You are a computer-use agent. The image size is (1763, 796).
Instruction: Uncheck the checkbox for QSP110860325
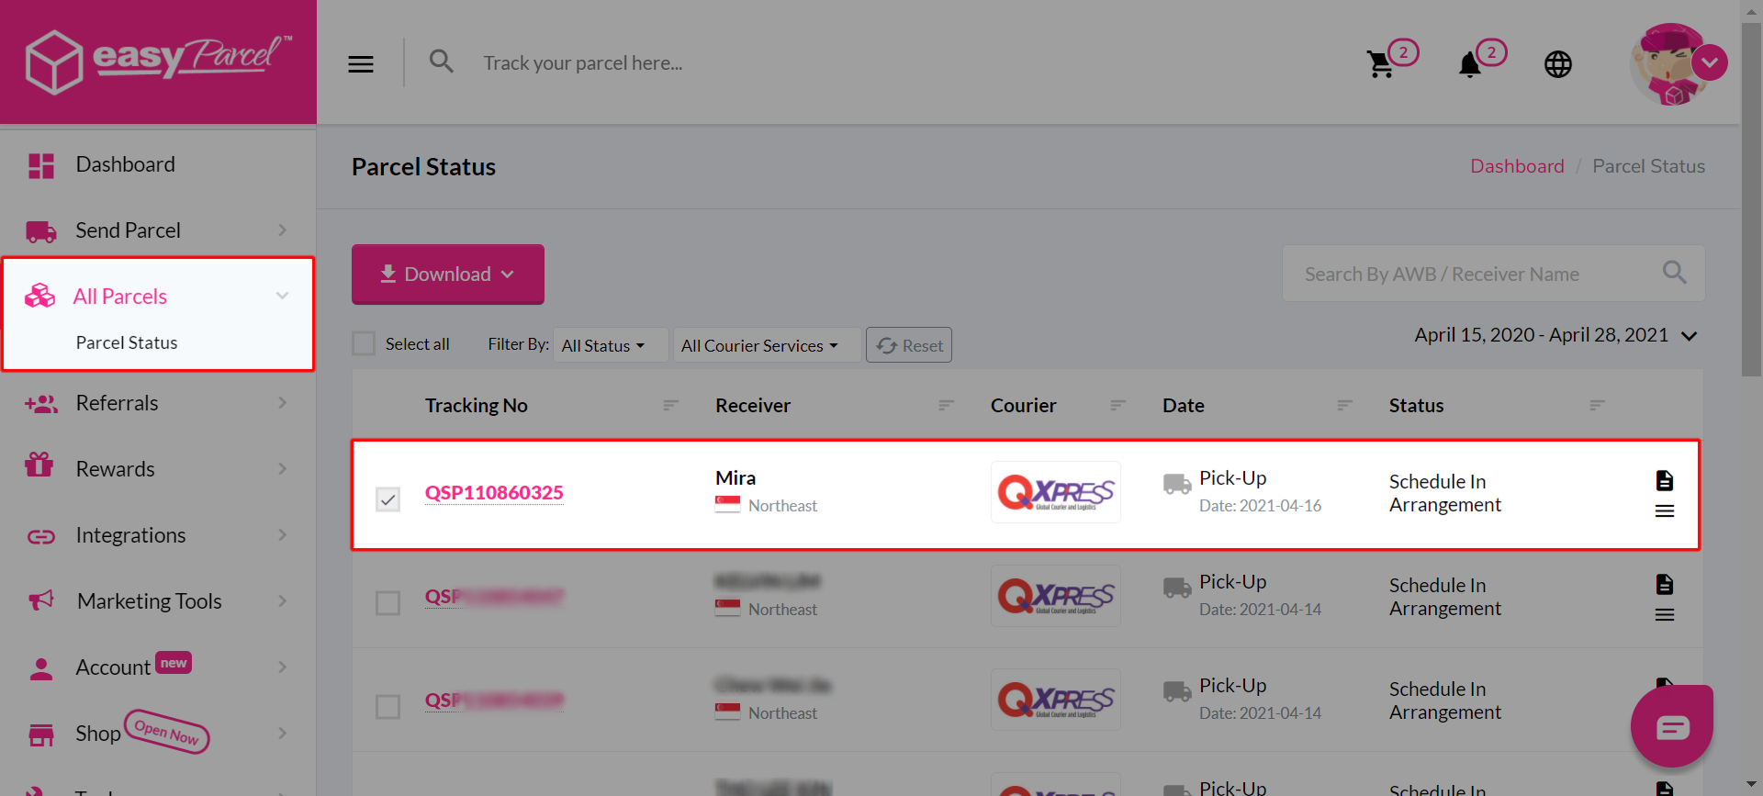click(x=388, y=499)
